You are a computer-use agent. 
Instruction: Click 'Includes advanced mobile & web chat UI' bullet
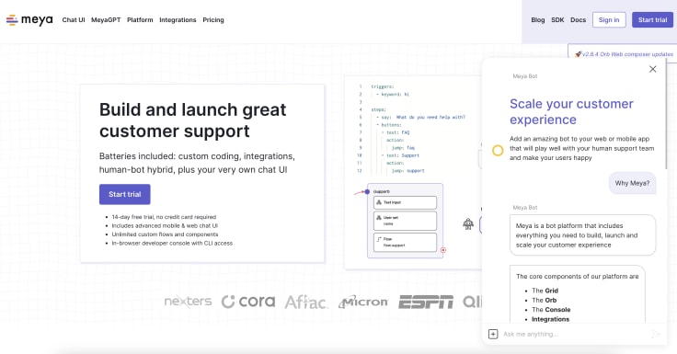(x=165, y=226)
